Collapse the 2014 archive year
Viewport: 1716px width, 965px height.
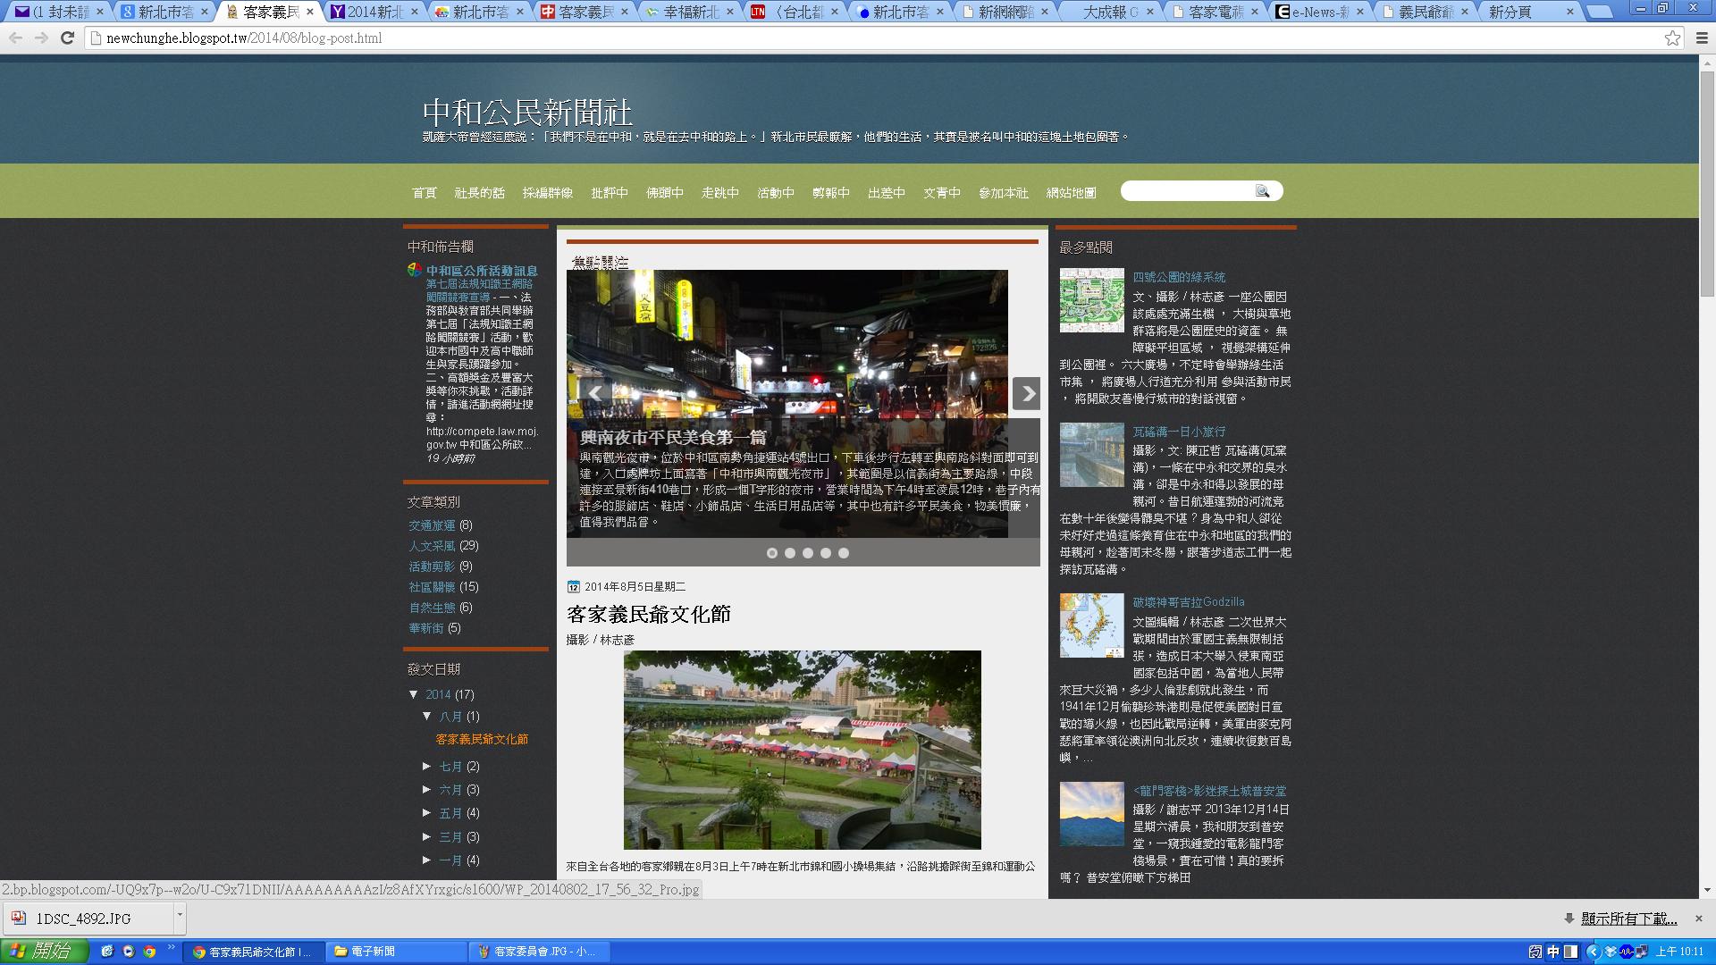point(414,694)
